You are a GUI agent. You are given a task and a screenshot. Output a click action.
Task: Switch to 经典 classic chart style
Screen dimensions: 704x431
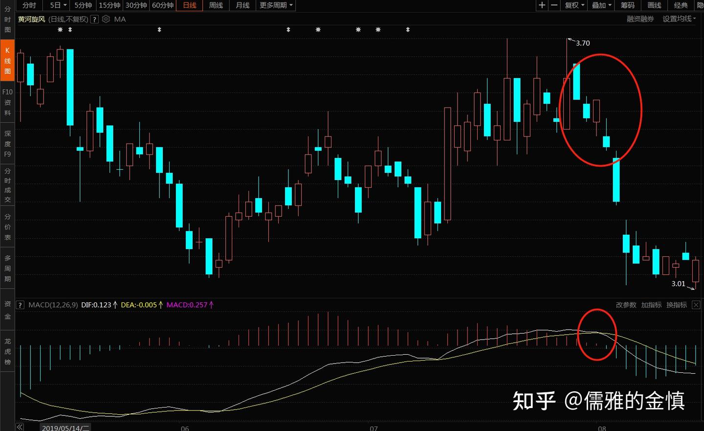pyautogui.click(x=681, y=5)
